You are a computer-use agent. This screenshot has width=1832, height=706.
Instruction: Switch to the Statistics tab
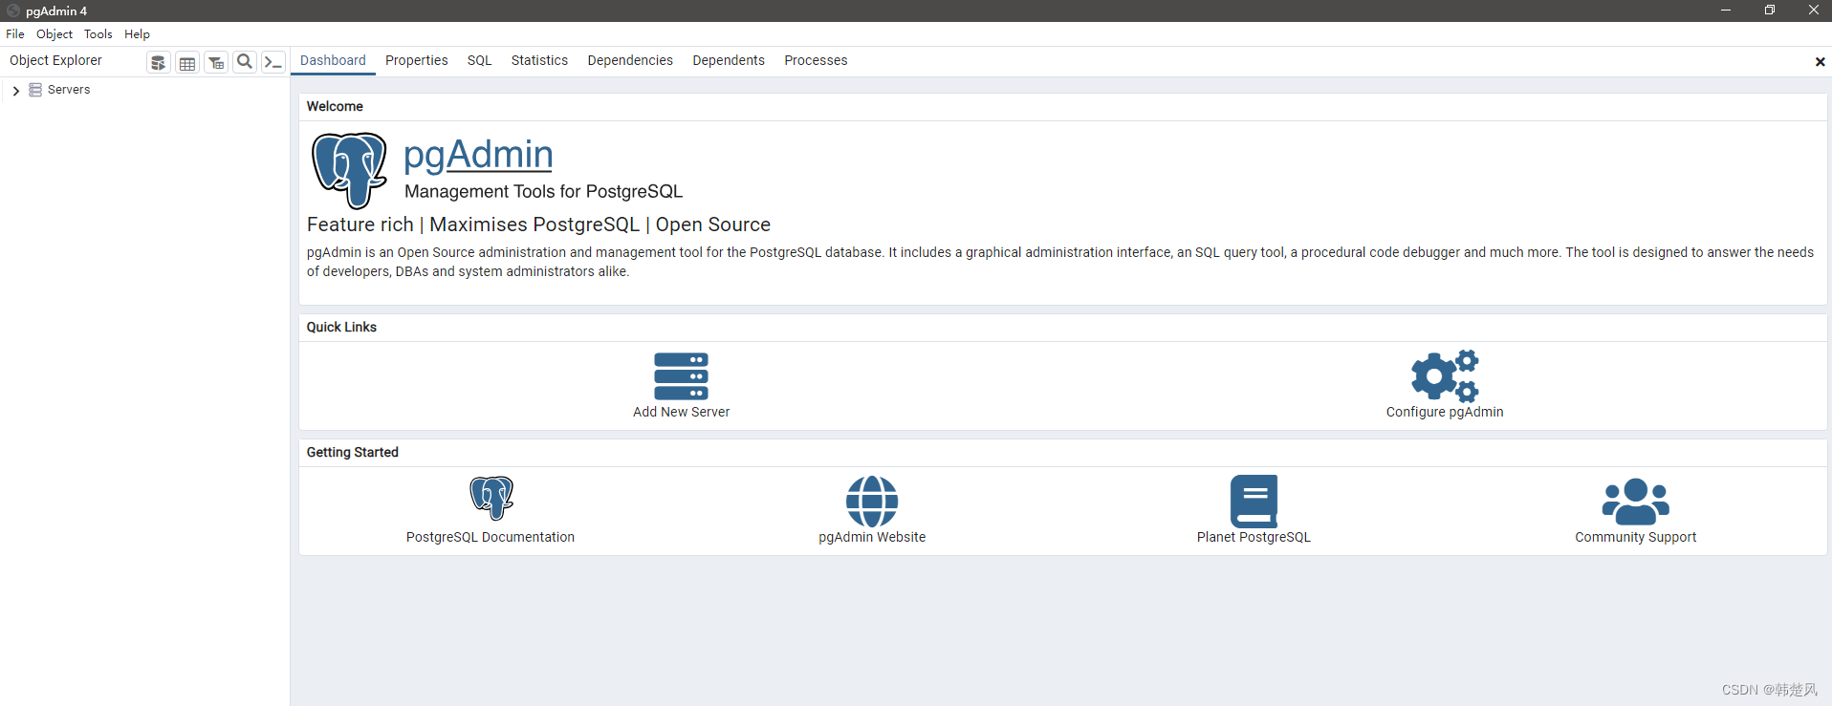click(539, 60)
